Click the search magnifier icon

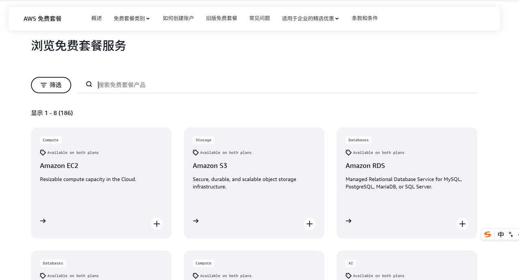tap(89, 84)
